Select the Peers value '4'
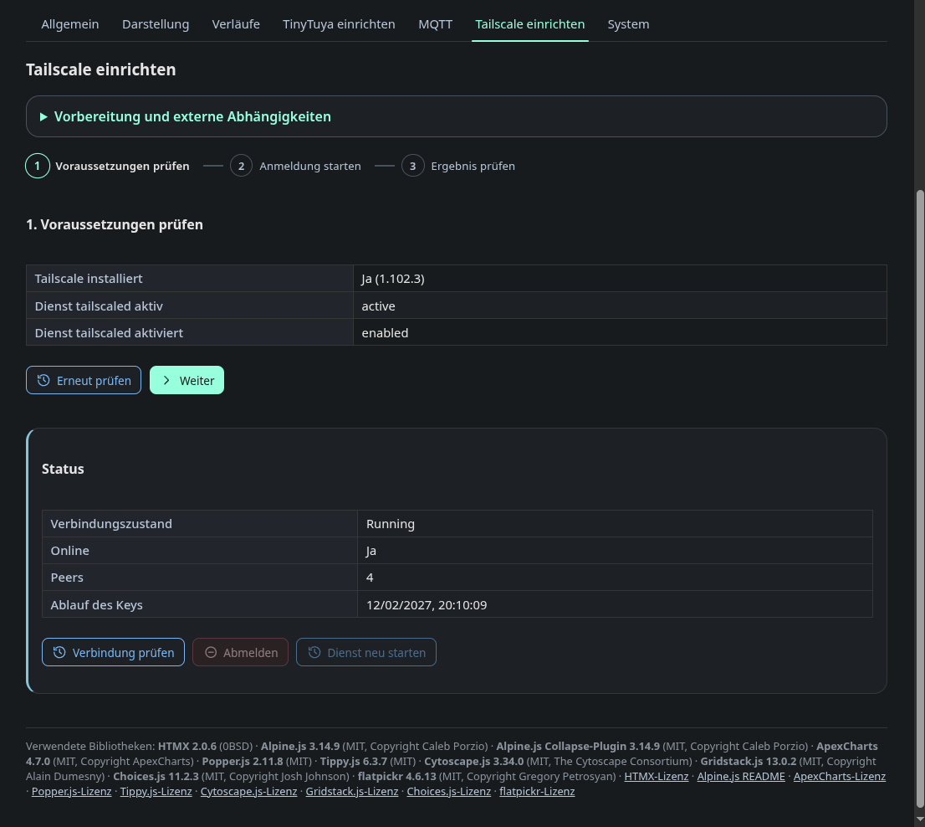Image resolution: width=925 pixels, height=827 pixels. [616, 578]
